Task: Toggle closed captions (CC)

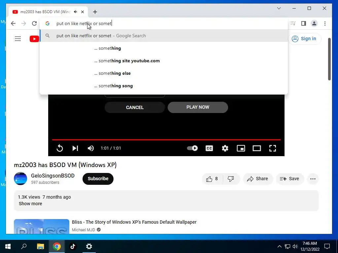Action: [x=209, y=148]
